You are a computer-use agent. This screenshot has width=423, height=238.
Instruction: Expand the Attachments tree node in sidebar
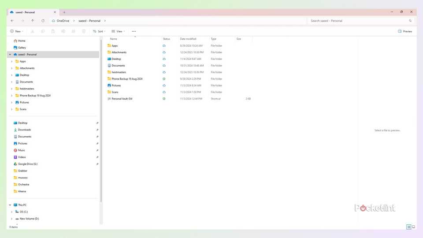pos(11,68)
